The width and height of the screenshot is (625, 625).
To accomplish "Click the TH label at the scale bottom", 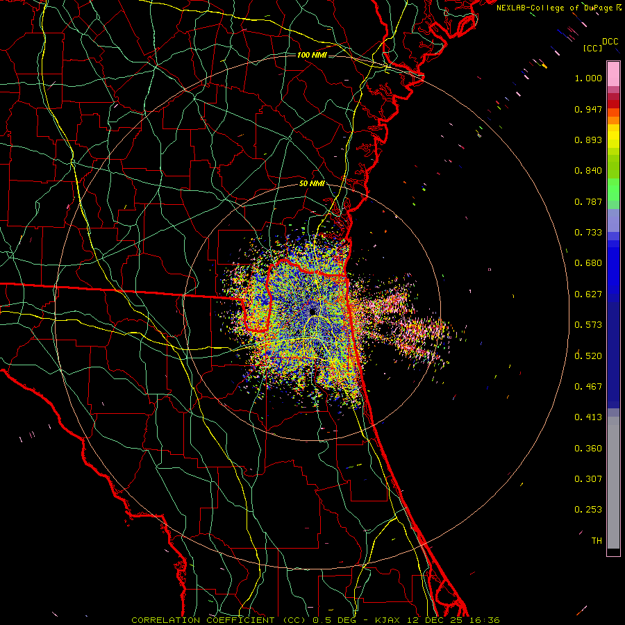I will 597,541.
